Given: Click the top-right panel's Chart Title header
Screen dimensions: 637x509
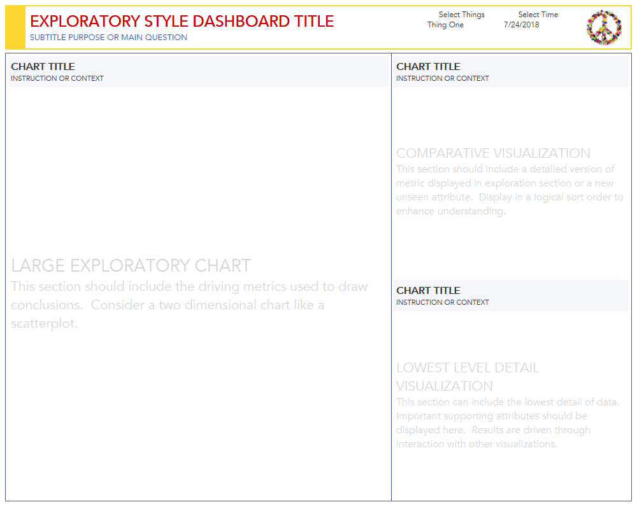Looking at the screenshot, I should click(428, 66).
